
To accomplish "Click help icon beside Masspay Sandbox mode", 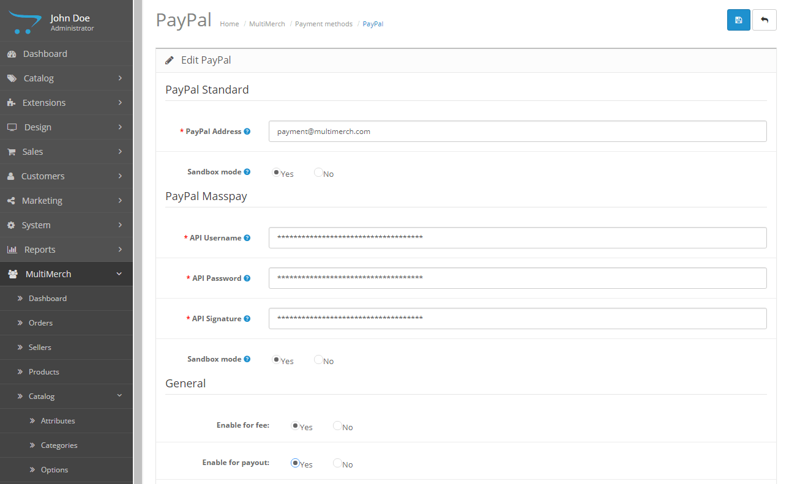I will click(247, 359).
